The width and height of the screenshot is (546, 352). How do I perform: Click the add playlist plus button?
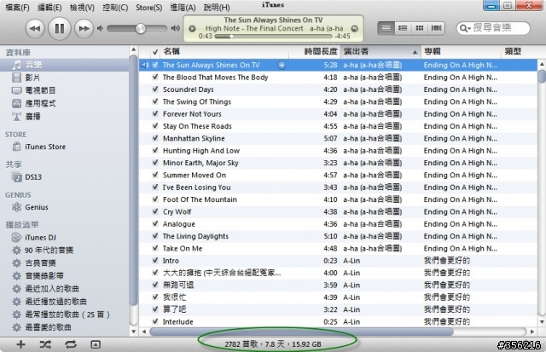pos(20,344)
